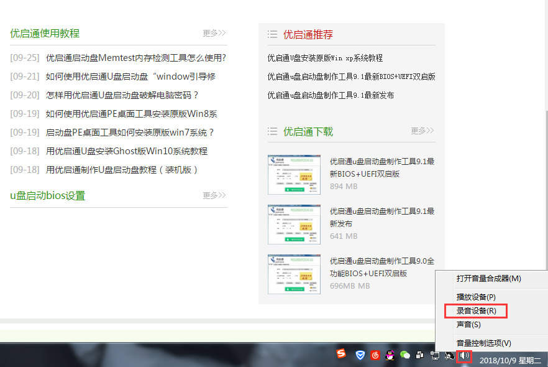The image size is (548, 367).
Task: Open NetEase Cloud Music tray icon
Action: pos(375,355)
